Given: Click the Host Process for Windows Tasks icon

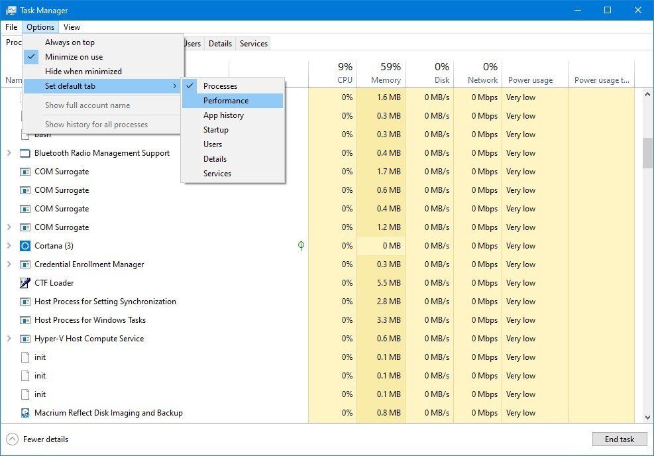Looking at the screenshot, I should [25, 320].
